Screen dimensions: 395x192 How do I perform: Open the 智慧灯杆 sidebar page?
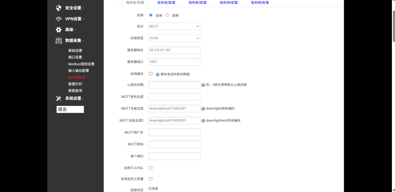(75, 84)
